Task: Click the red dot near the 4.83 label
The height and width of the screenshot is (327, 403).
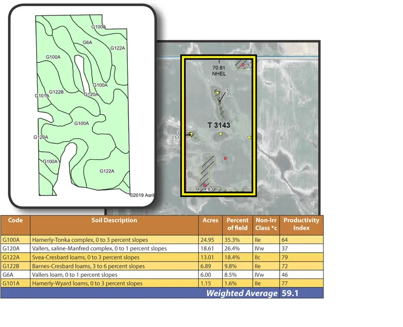Action: tap(205, 185)
